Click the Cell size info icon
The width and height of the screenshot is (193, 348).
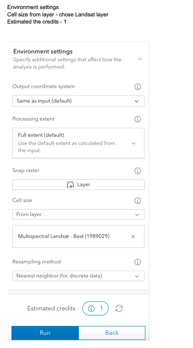[138, 201]
